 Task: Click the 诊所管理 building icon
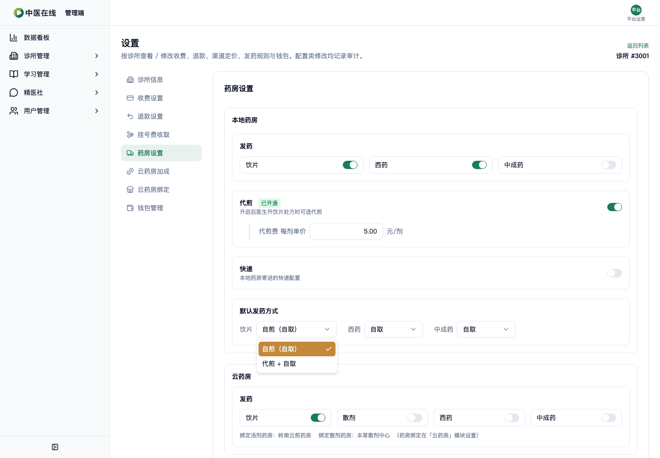tap(14, 56)
